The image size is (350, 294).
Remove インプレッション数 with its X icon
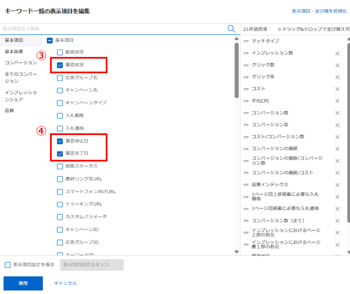click(337, 53)
